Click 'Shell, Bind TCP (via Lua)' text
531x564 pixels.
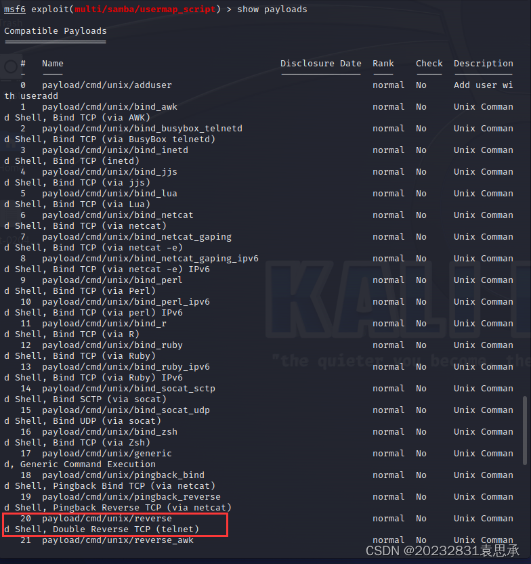coord(83,204)
